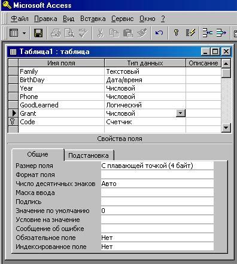Select the Year field name cell
Image resolution: width=237 pixels, height=264 pixels.
(61, 88)
